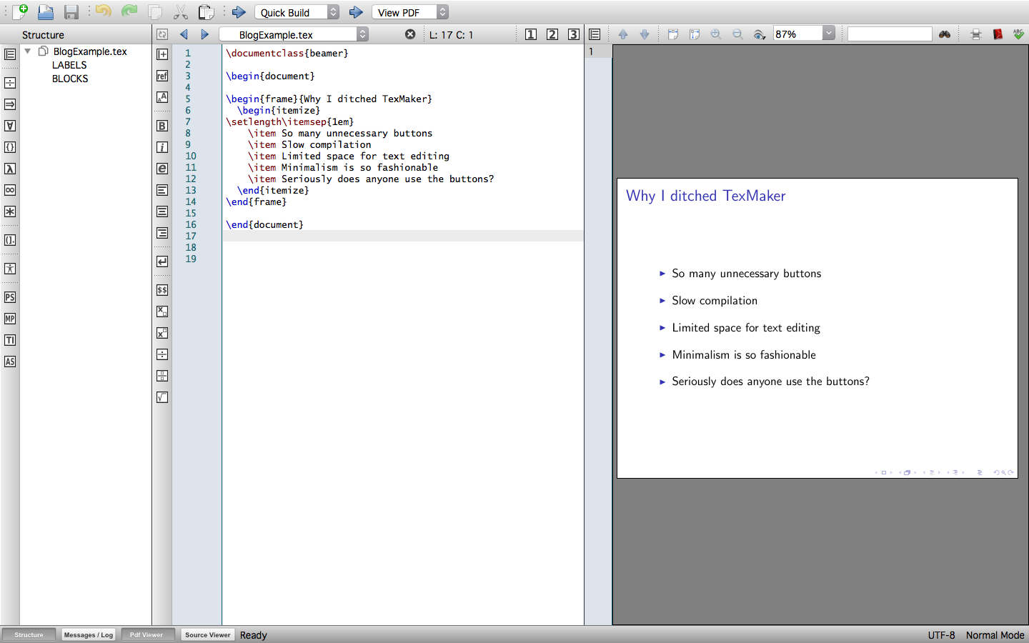The height and width of the screenshot is (643, 1029).
Task: Show the Greek letters lambda panel
Action: 10,169
